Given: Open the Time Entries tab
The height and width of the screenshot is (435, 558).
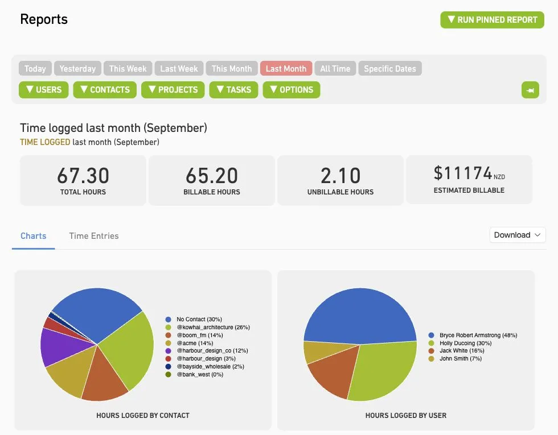Looking at the screenshot, I should click(x=94, y=236).
